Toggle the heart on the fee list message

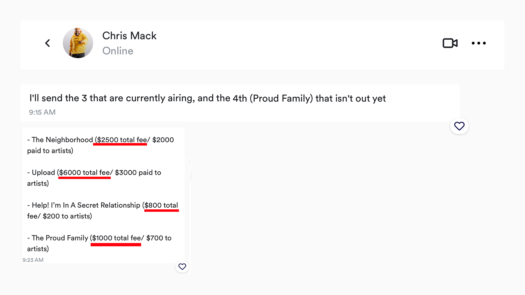point(182,267)
